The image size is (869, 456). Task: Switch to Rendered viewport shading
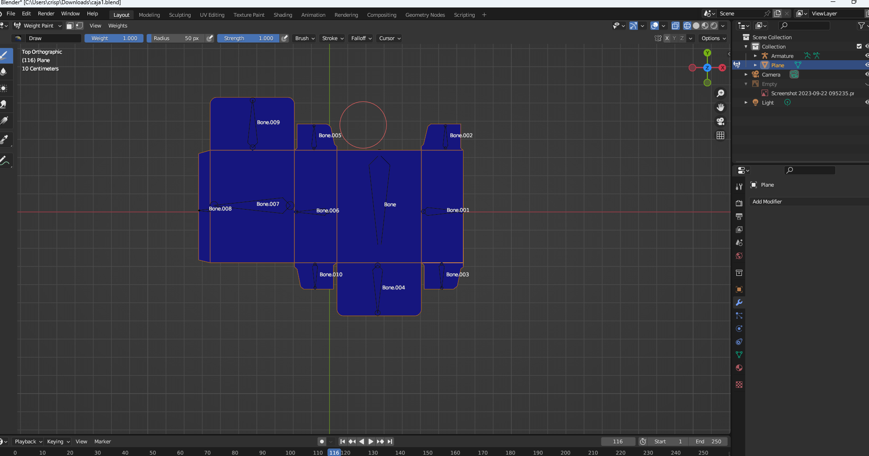tap(714, 26)
